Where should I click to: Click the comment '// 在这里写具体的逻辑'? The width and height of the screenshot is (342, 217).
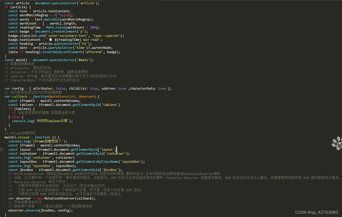click(x=43, y=113)
